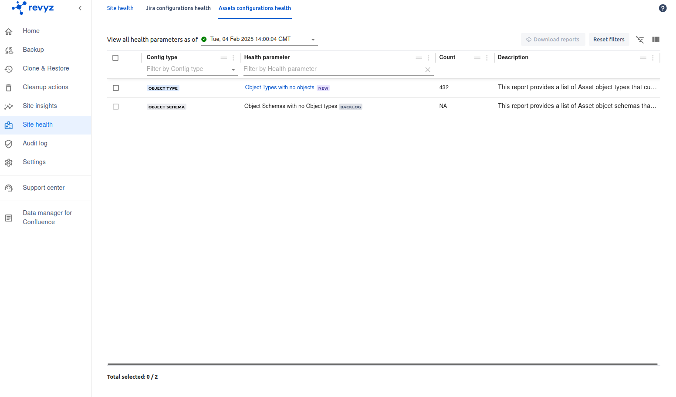The image size is (676, 397).
Task: Click the Site insights chart icon
Action: pyautogui.click(x=9, y=106)
